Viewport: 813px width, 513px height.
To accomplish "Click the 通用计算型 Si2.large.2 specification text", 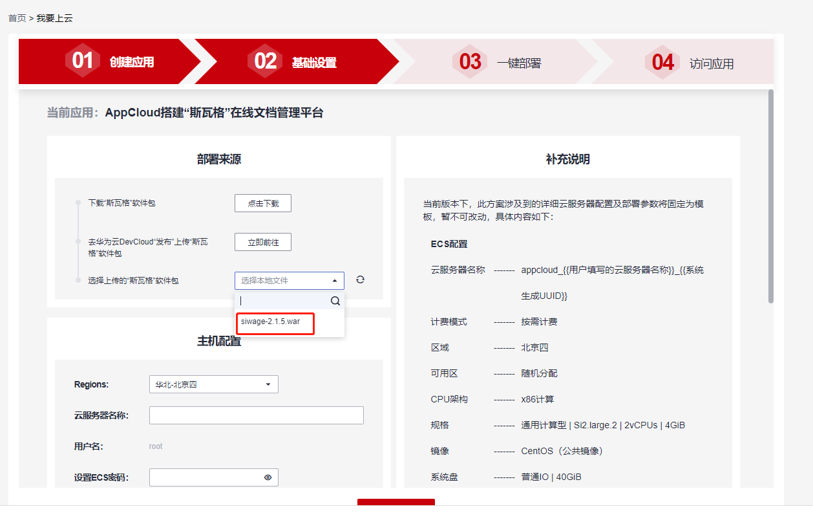I will click(603, 425).
